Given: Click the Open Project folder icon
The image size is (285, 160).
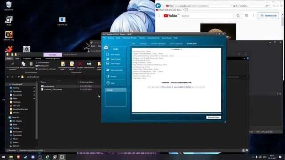Looking at the screenshot, I should click(108, 59).
